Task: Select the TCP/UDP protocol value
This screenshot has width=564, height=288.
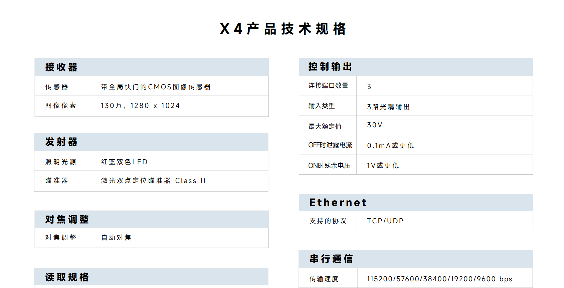Action: coord(385,221)
